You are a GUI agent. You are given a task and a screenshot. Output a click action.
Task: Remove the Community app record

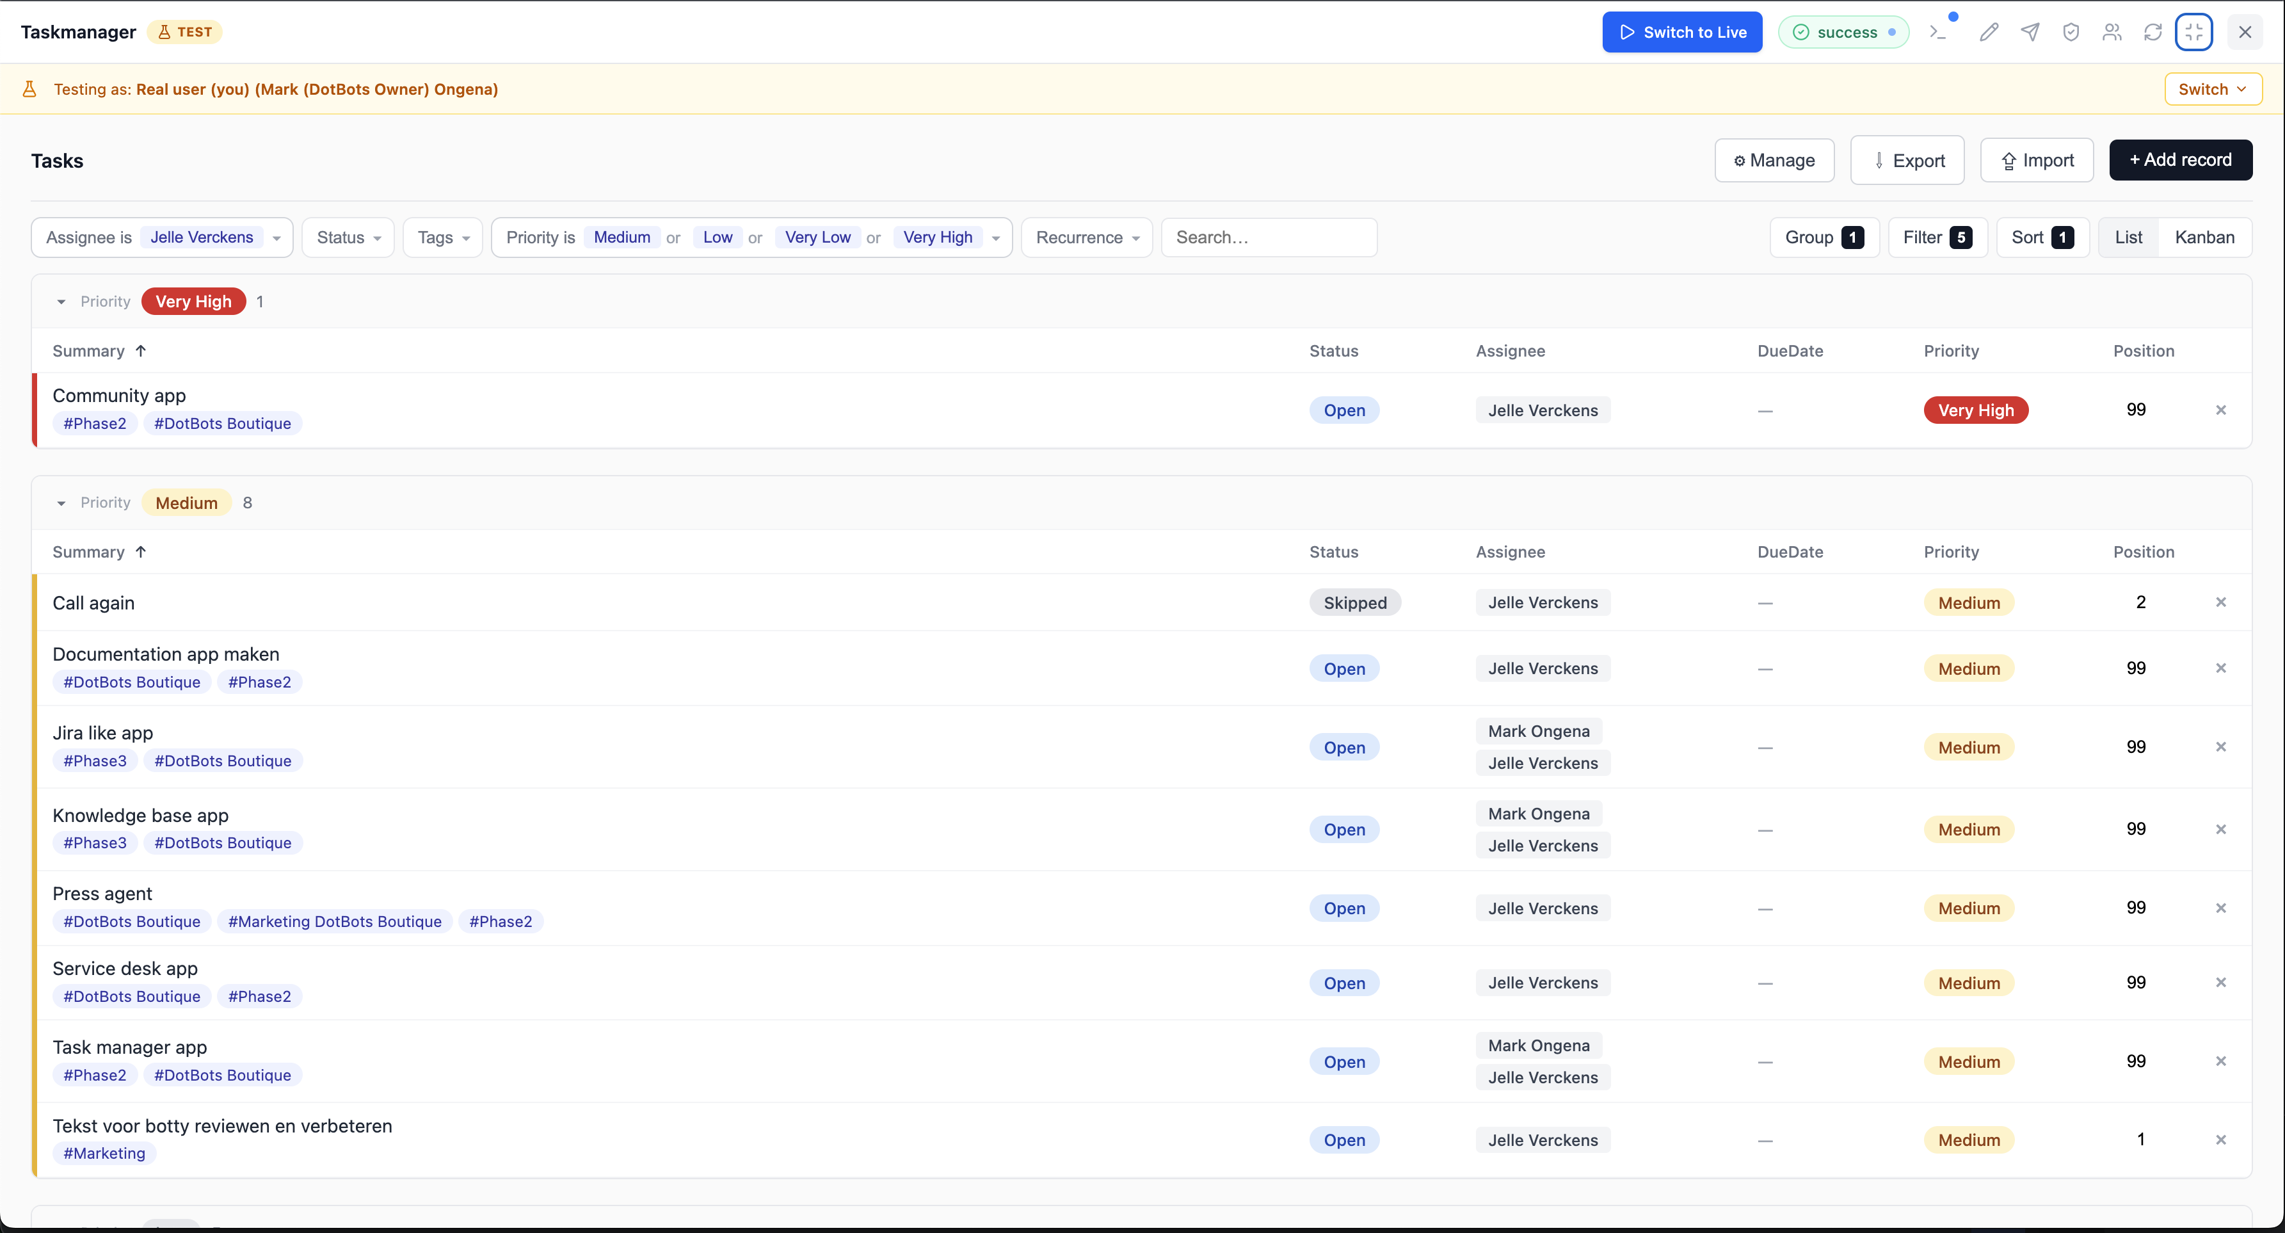tap(2221, 410)
